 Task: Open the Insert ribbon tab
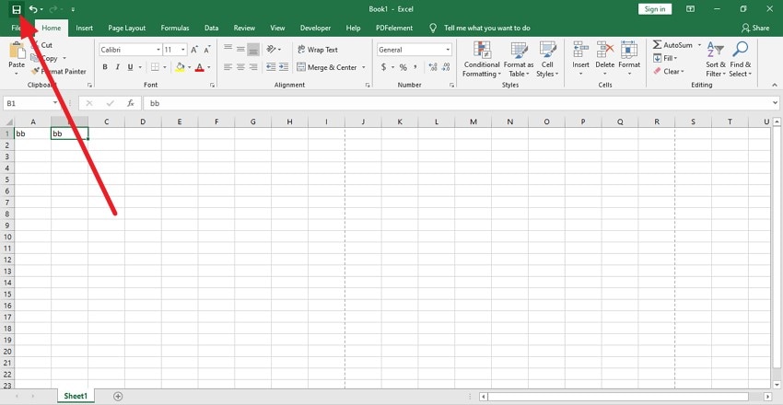[85, 28]
